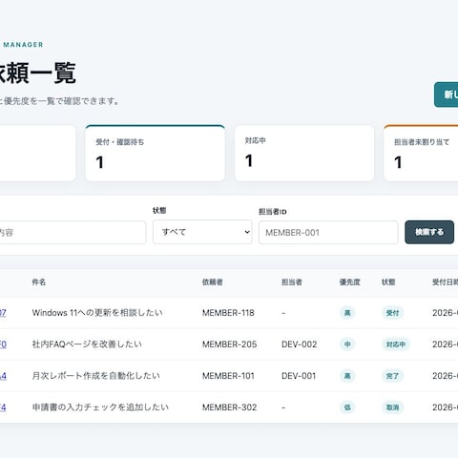Viewport: 458px width, 458px height.
Task: Click the 状態 filter label
Action: (159, 211)
